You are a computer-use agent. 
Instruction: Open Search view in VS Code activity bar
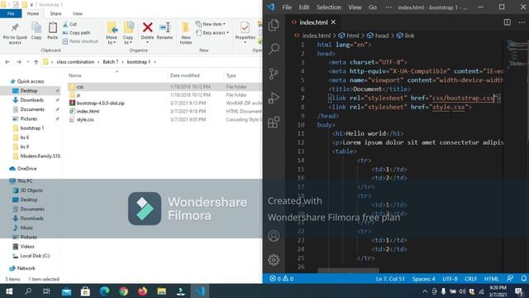click(274, 49)
